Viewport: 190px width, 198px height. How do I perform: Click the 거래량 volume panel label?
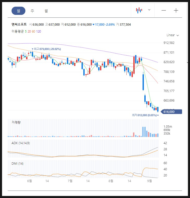pyautogui.click(x=16, y=122)
